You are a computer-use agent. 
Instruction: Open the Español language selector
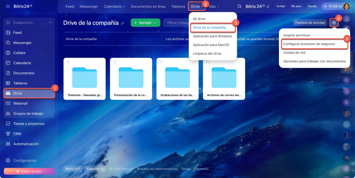click(x=95, y=169)
